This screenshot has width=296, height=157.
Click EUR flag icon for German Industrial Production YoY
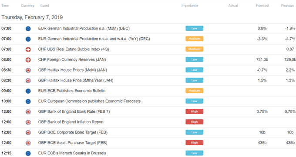(x=28, y=39)
